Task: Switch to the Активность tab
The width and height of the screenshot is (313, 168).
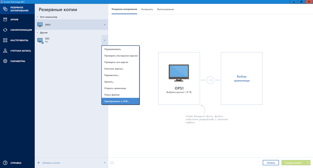Action: coord(147,9)
